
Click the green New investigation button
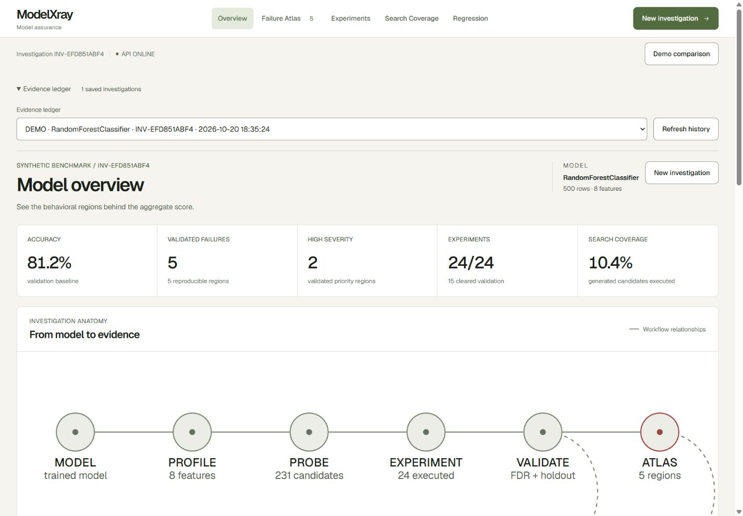[676, 18]
